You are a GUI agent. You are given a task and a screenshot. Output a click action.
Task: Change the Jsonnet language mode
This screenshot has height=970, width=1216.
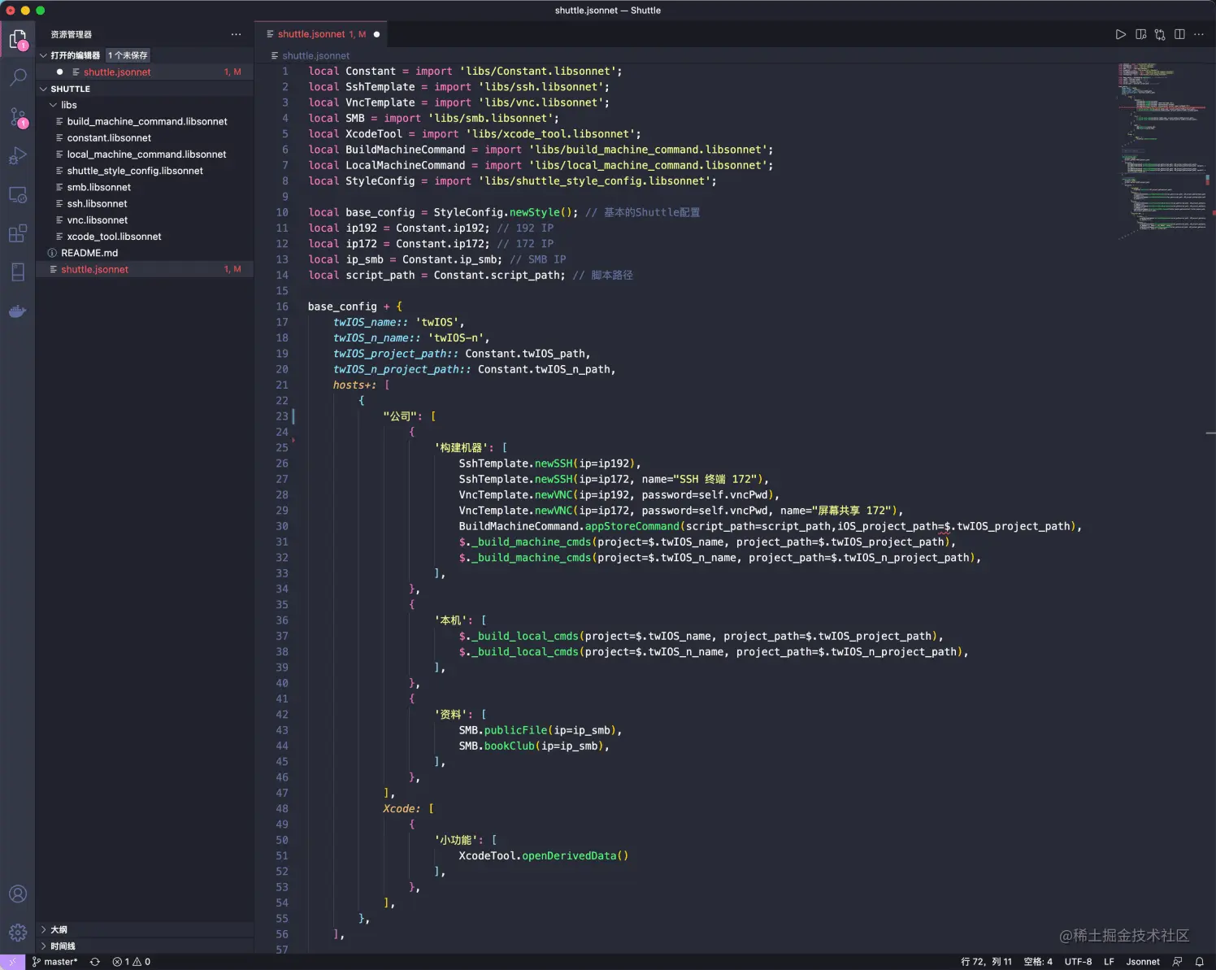[x=1142, y=961]
